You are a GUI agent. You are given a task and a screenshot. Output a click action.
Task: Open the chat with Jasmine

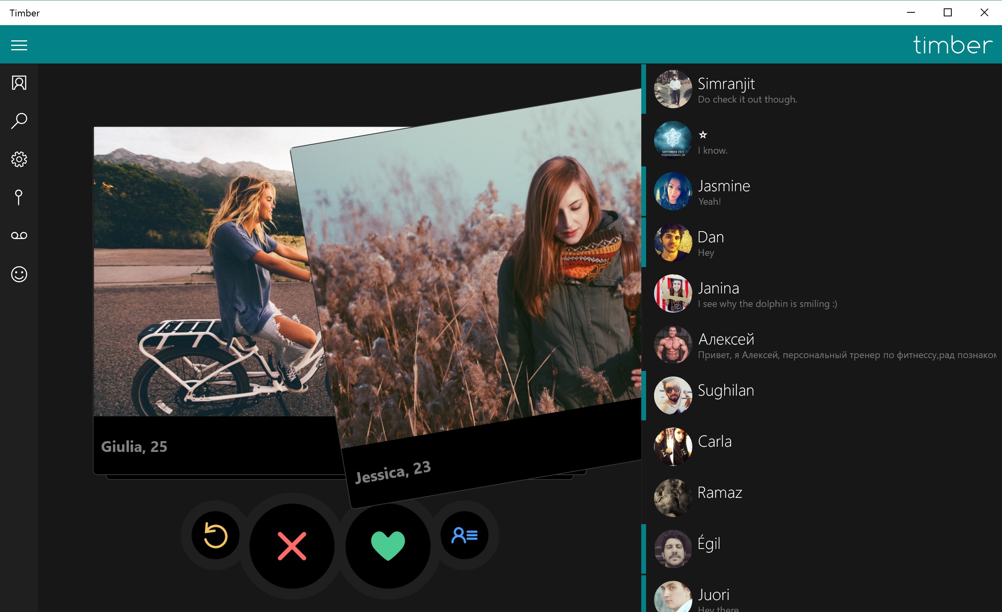pos(724,192)
